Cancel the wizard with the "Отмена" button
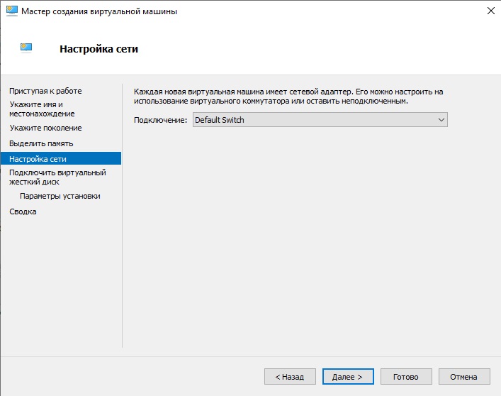The width and height of the screenshot is (501, 396). point(464,377)
